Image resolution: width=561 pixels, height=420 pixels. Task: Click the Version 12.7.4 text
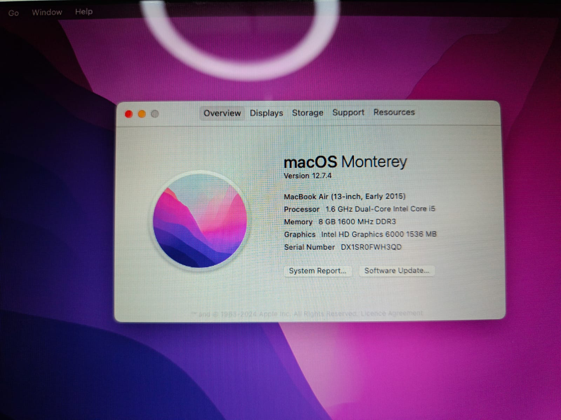307,176
